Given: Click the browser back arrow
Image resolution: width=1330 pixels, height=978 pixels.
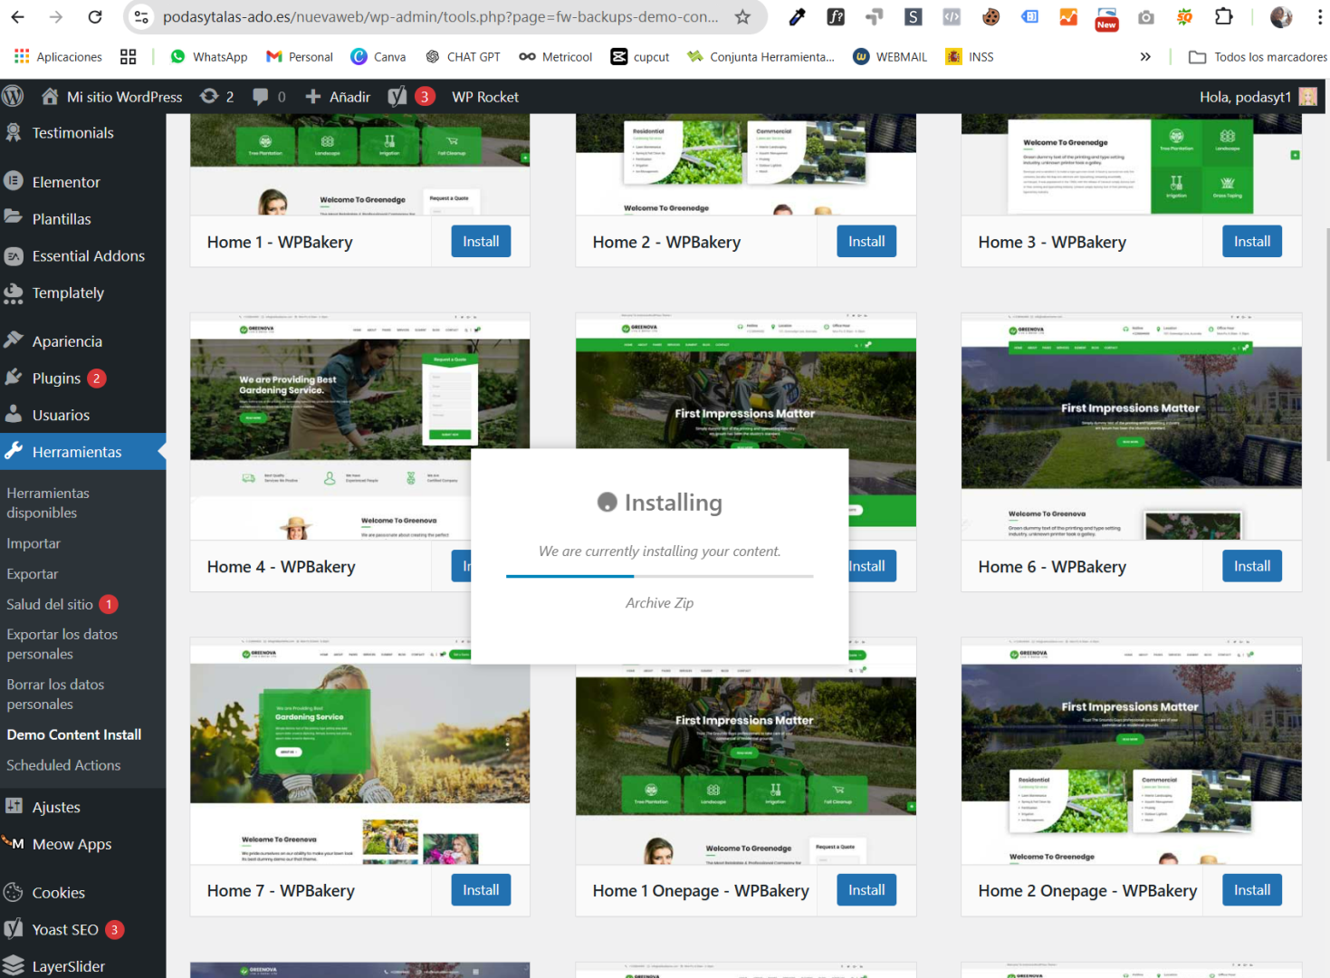Looking at the screenshot, I should coord(17,16).
